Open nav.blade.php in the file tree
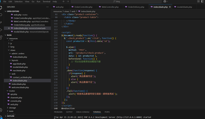The image size is (205, 119). [19, 71]
